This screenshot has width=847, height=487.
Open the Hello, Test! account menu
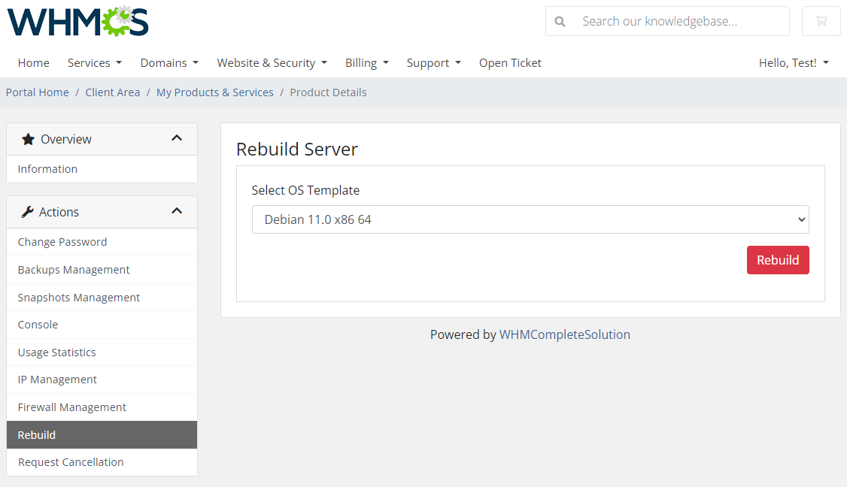(794, 62)
